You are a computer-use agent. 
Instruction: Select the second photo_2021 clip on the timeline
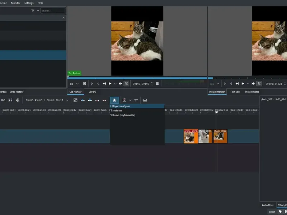click(x=205, y=136)
